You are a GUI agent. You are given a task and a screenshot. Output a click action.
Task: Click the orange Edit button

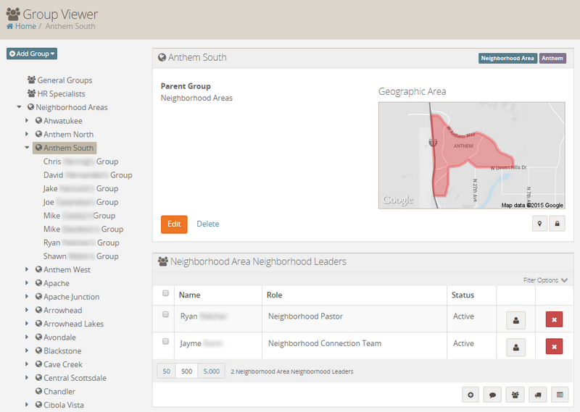click(174, 224)
